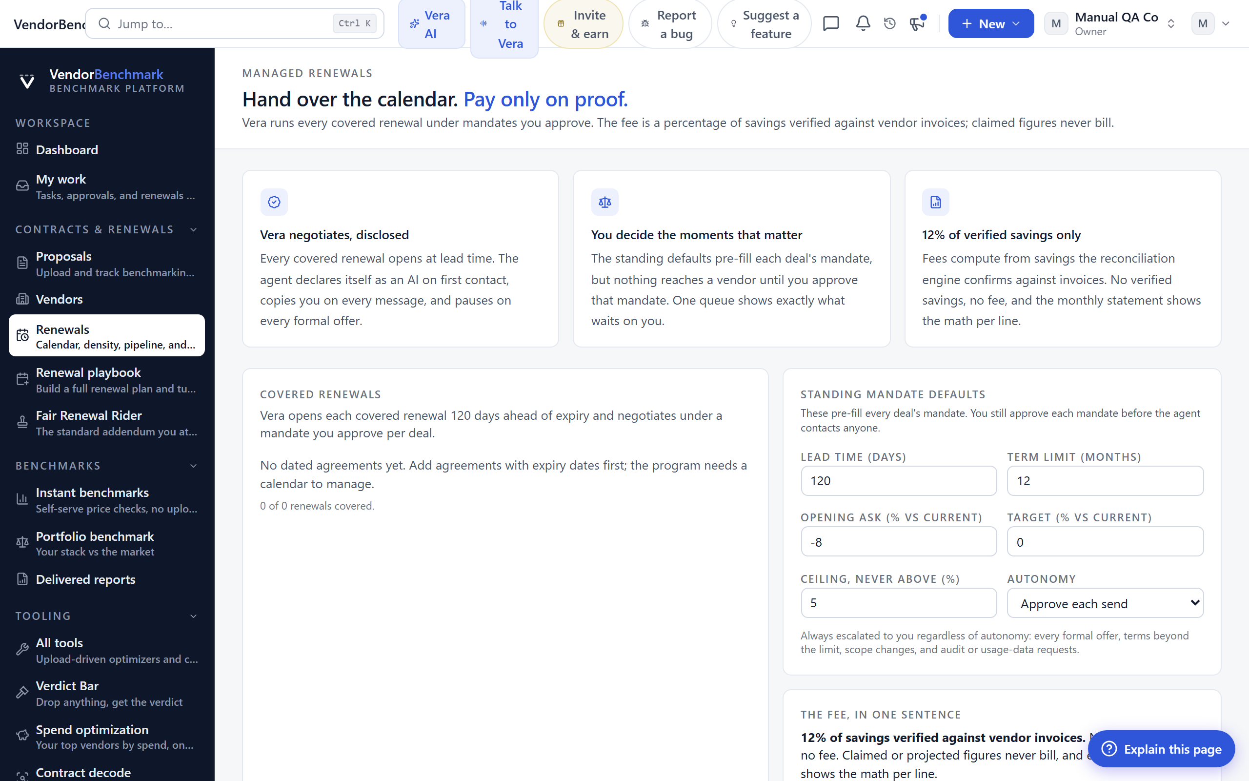Click the Lead time (days) field
This screenshot has height=781, width=1249.
899,481
